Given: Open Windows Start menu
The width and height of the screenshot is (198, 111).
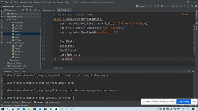Looking at the screenshot, I should [2, 109].
